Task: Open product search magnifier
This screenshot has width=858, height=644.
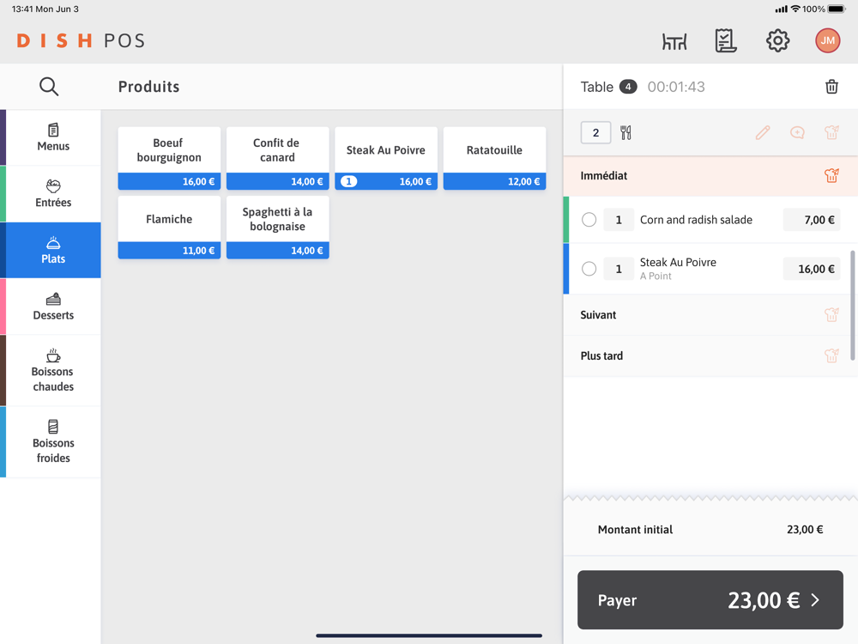Action: pyautogui.click(x=49, y=87)
